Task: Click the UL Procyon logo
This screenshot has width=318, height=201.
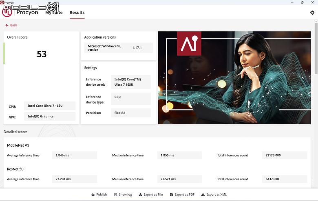Action: [7, 12]
